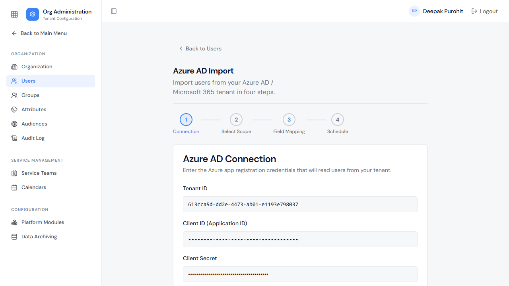Image resolution: width=509 pixels, height=286 pixels.
Task: Click the Organization building icon
Action: coord(14,67)
